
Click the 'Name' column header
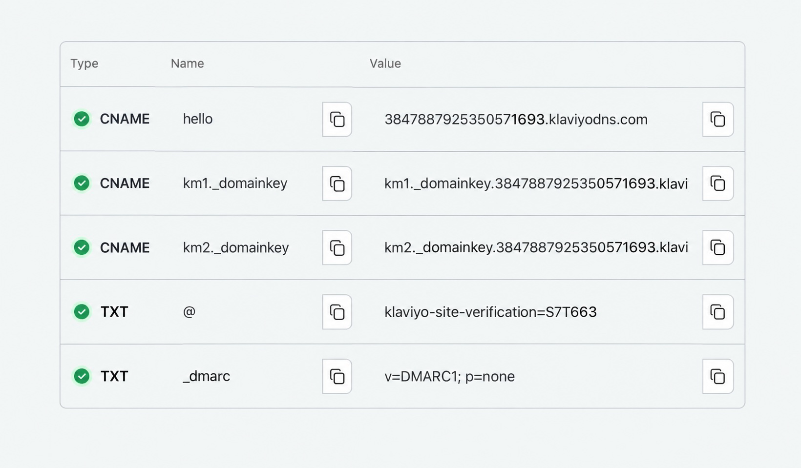[187, 63]
